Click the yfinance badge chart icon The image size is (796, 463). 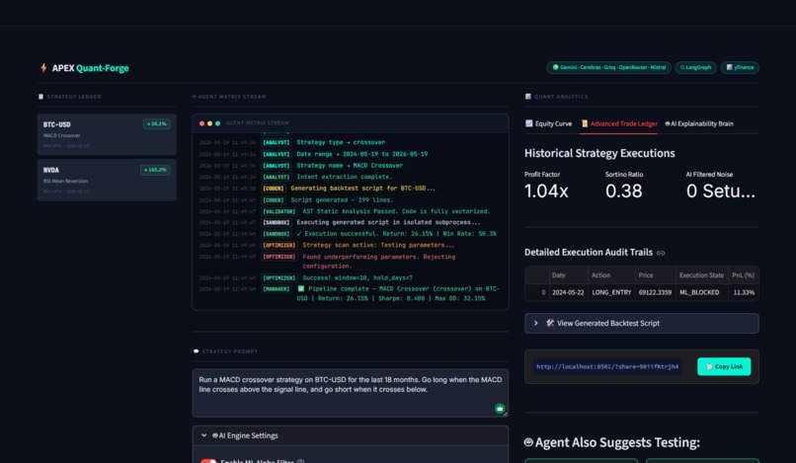[x=730, y=67]
